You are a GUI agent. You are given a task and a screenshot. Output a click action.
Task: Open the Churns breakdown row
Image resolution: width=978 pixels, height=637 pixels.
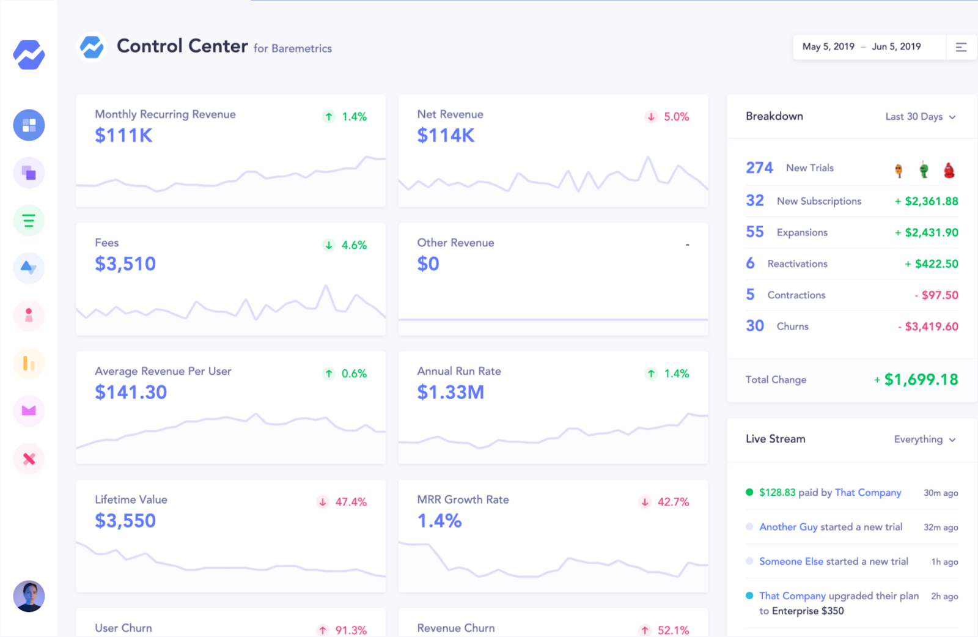(851, 326)
